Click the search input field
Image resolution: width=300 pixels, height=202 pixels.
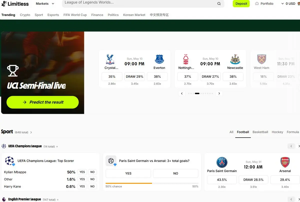143,3
